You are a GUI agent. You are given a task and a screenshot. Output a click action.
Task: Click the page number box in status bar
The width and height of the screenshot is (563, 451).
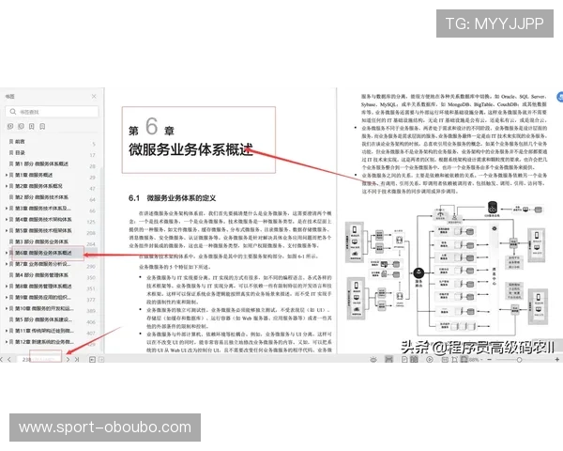tap(39, 359)
